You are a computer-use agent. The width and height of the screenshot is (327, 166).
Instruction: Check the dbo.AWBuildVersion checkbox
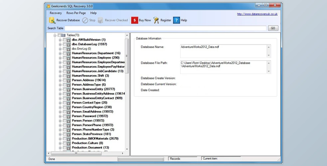pyautogui.click(x=65, y=40)
